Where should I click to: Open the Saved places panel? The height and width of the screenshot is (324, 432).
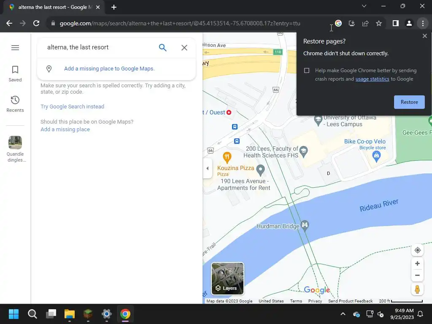coord(15,74)
